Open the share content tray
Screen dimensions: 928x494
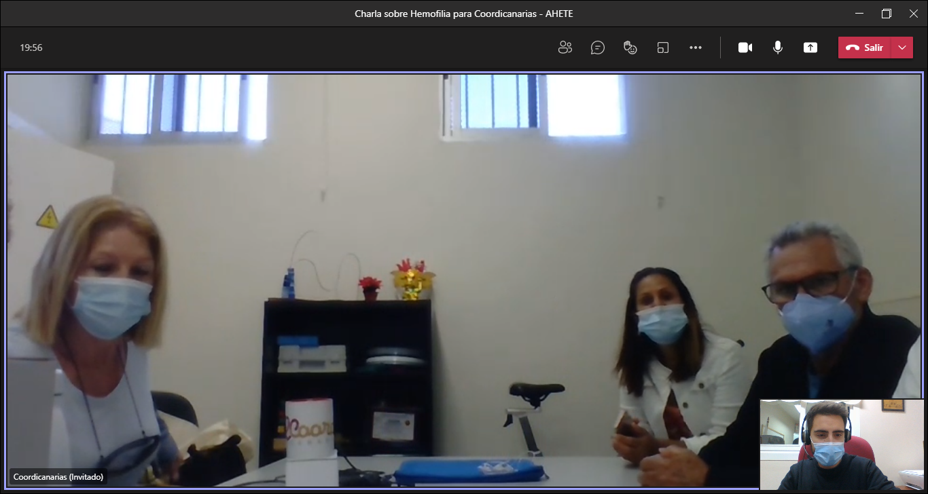(810, 47)
